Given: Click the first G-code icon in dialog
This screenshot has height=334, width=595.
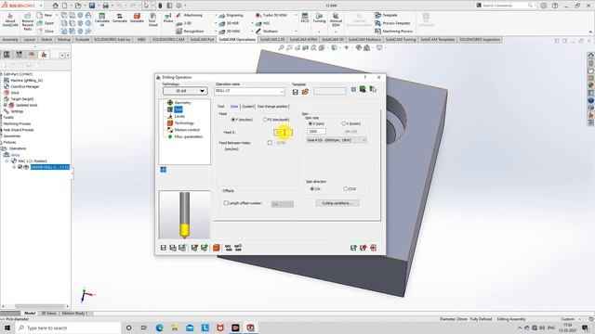Looking at the screenshot, I should (228, 248).
